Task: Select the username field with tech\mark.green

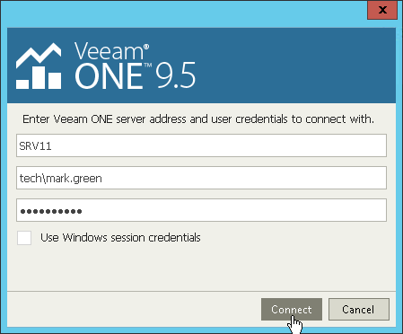Action: point(201,178)
